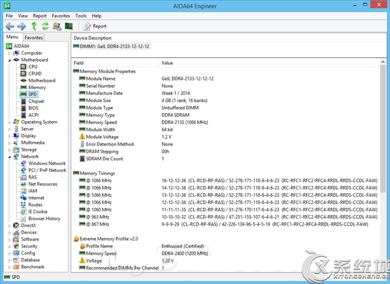Select the SPD item in tree

coord(29,94)
